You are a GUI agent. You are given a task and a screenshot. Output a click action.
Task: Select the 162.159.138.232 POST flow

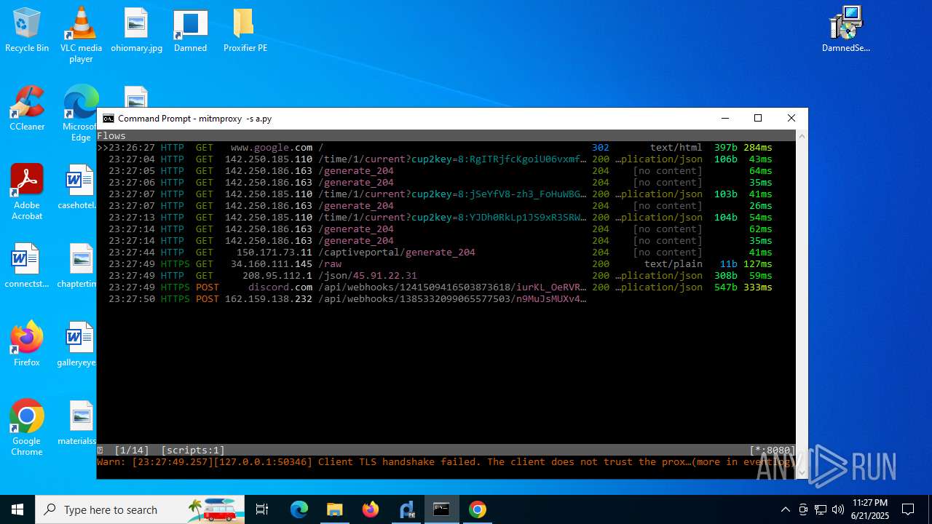tap(446, 299)
